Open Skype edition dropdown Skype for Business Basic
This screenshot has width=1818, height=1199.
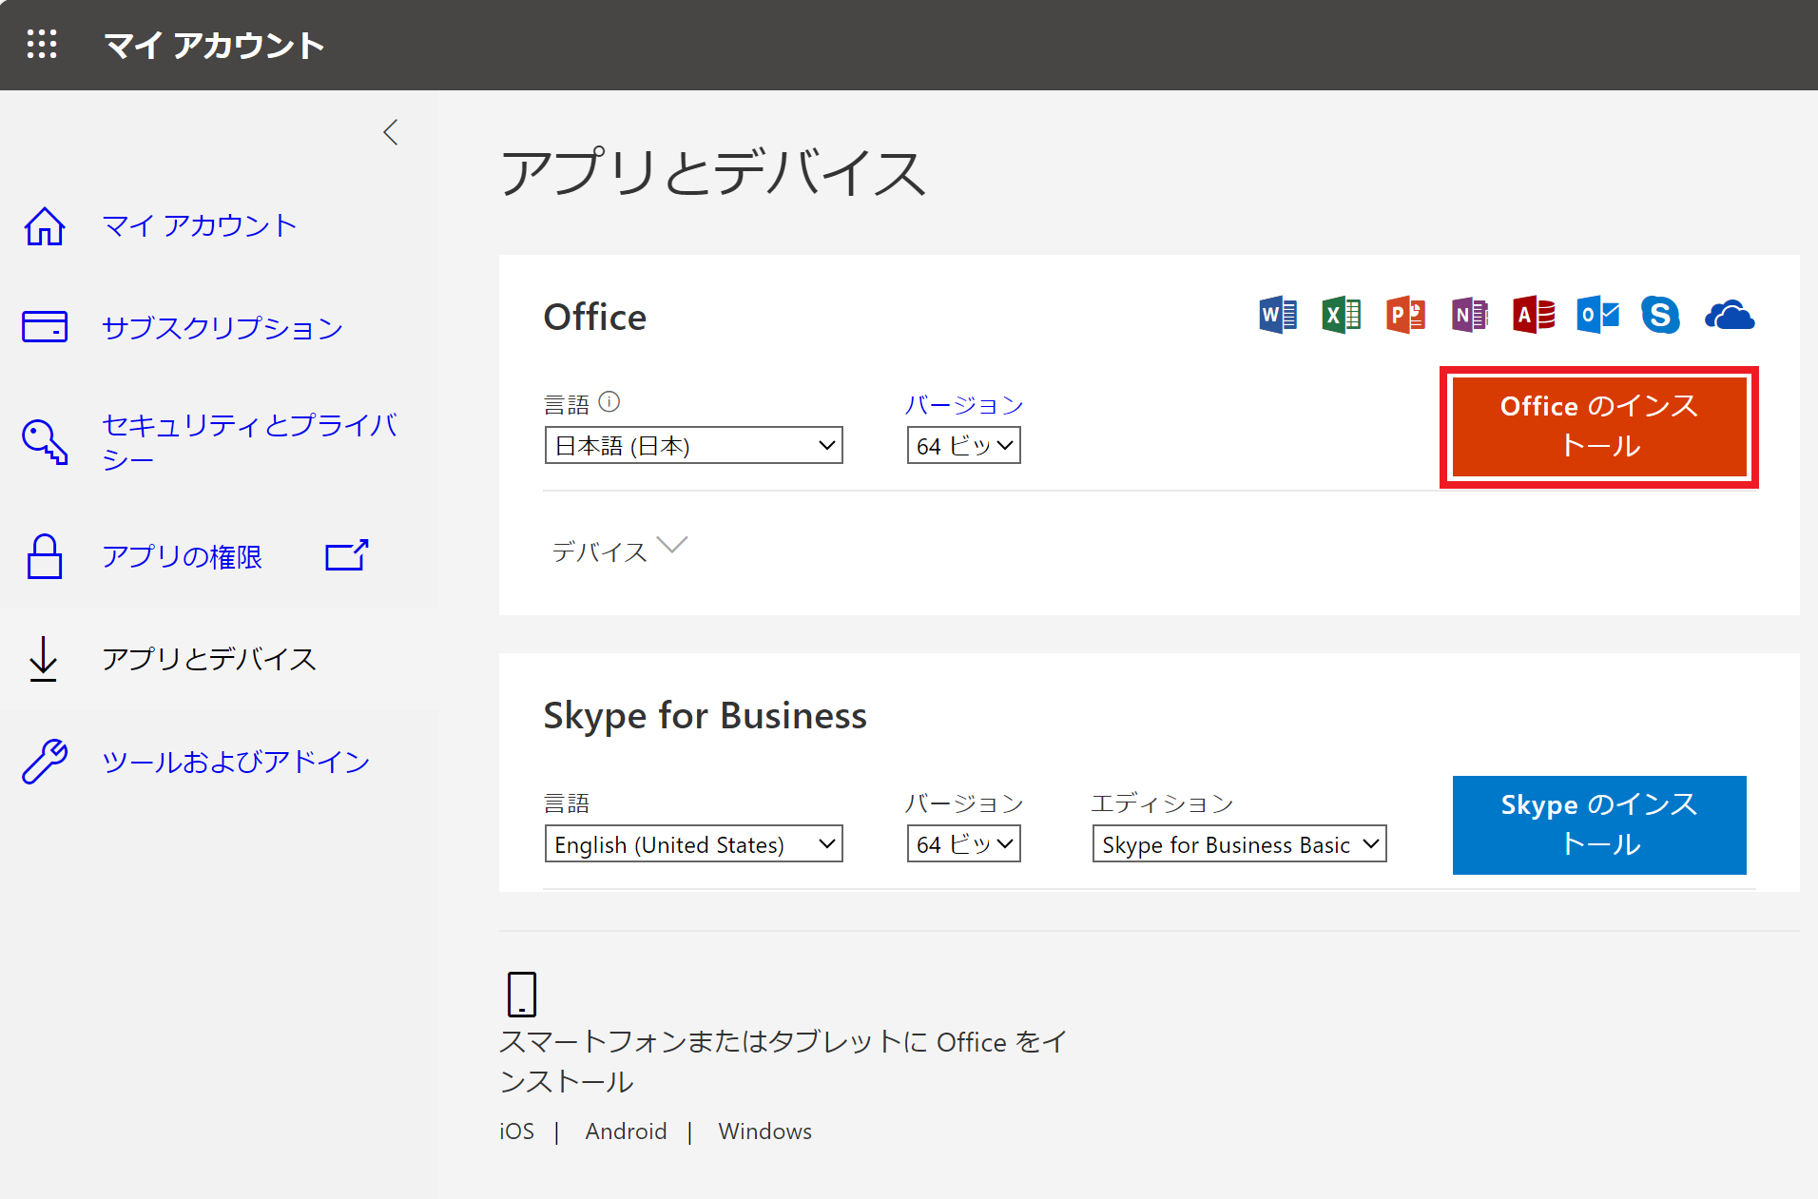click(1239, 844)
